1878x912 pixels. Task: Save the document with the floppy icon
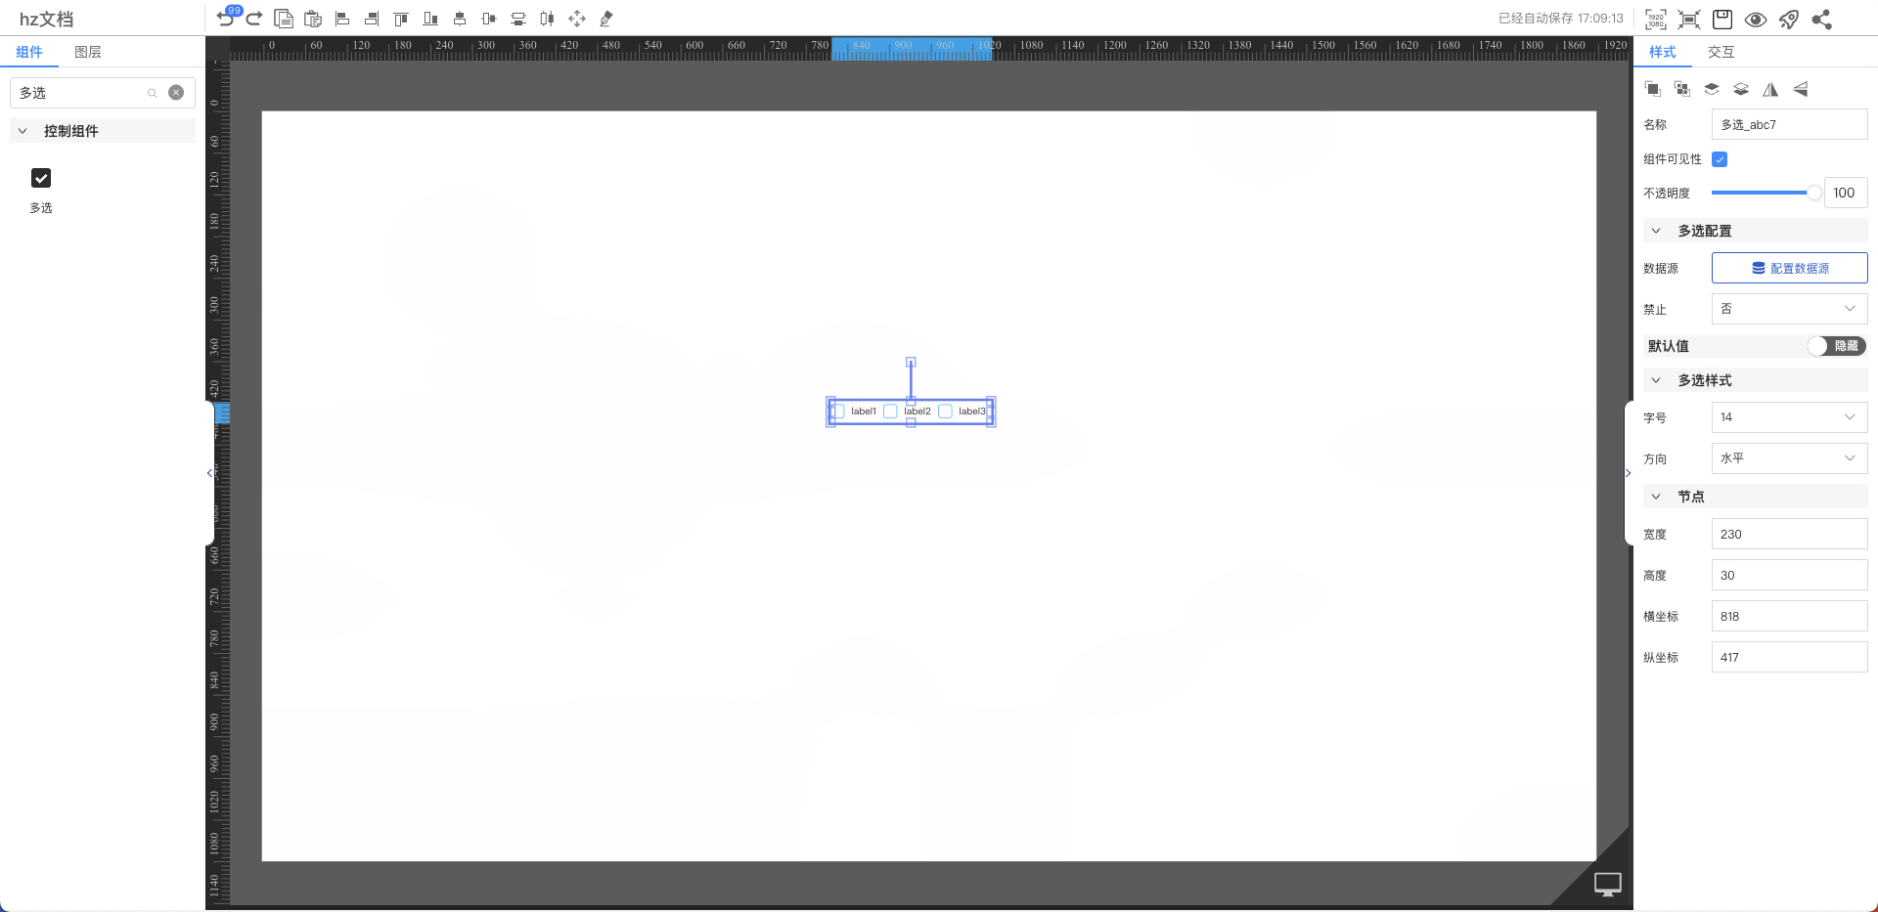1722,19
